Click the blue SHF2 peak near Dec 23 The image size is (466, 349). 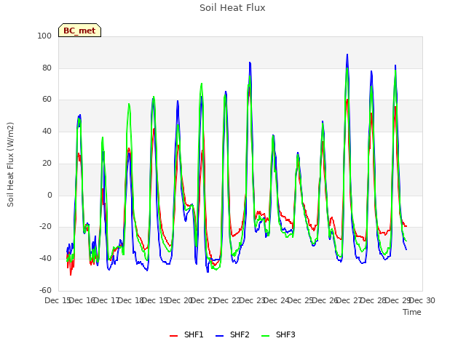coord(250,63)
